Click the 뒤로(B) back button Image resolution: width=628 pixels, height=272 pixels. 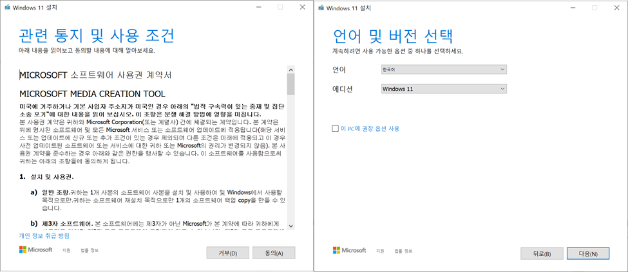542,253
